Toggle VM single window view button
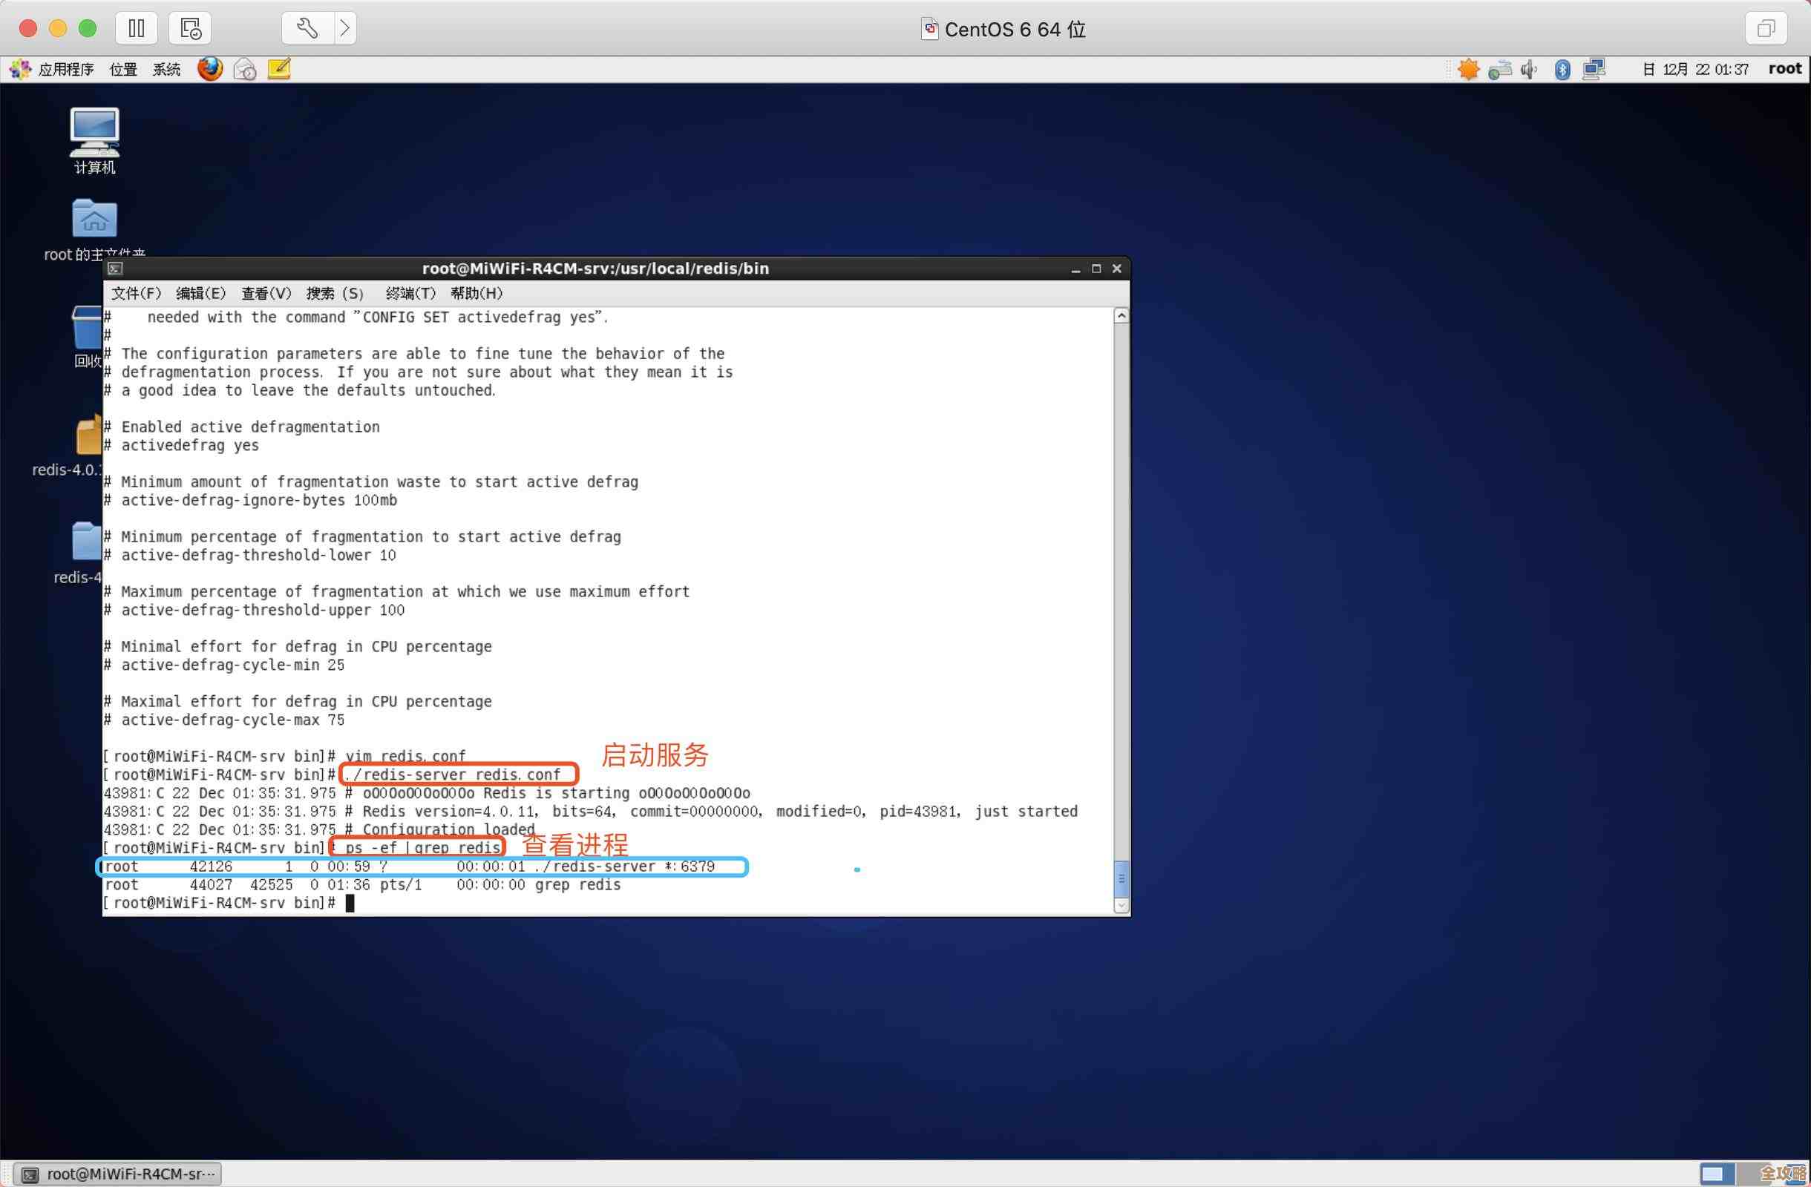1811x1187 pixels. click(1765, 29)
